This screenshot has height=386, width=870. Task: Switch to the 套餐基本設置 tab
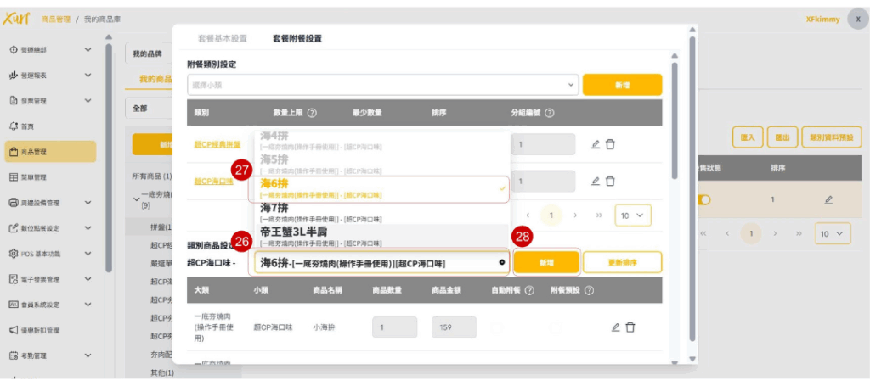click(223, 39)
